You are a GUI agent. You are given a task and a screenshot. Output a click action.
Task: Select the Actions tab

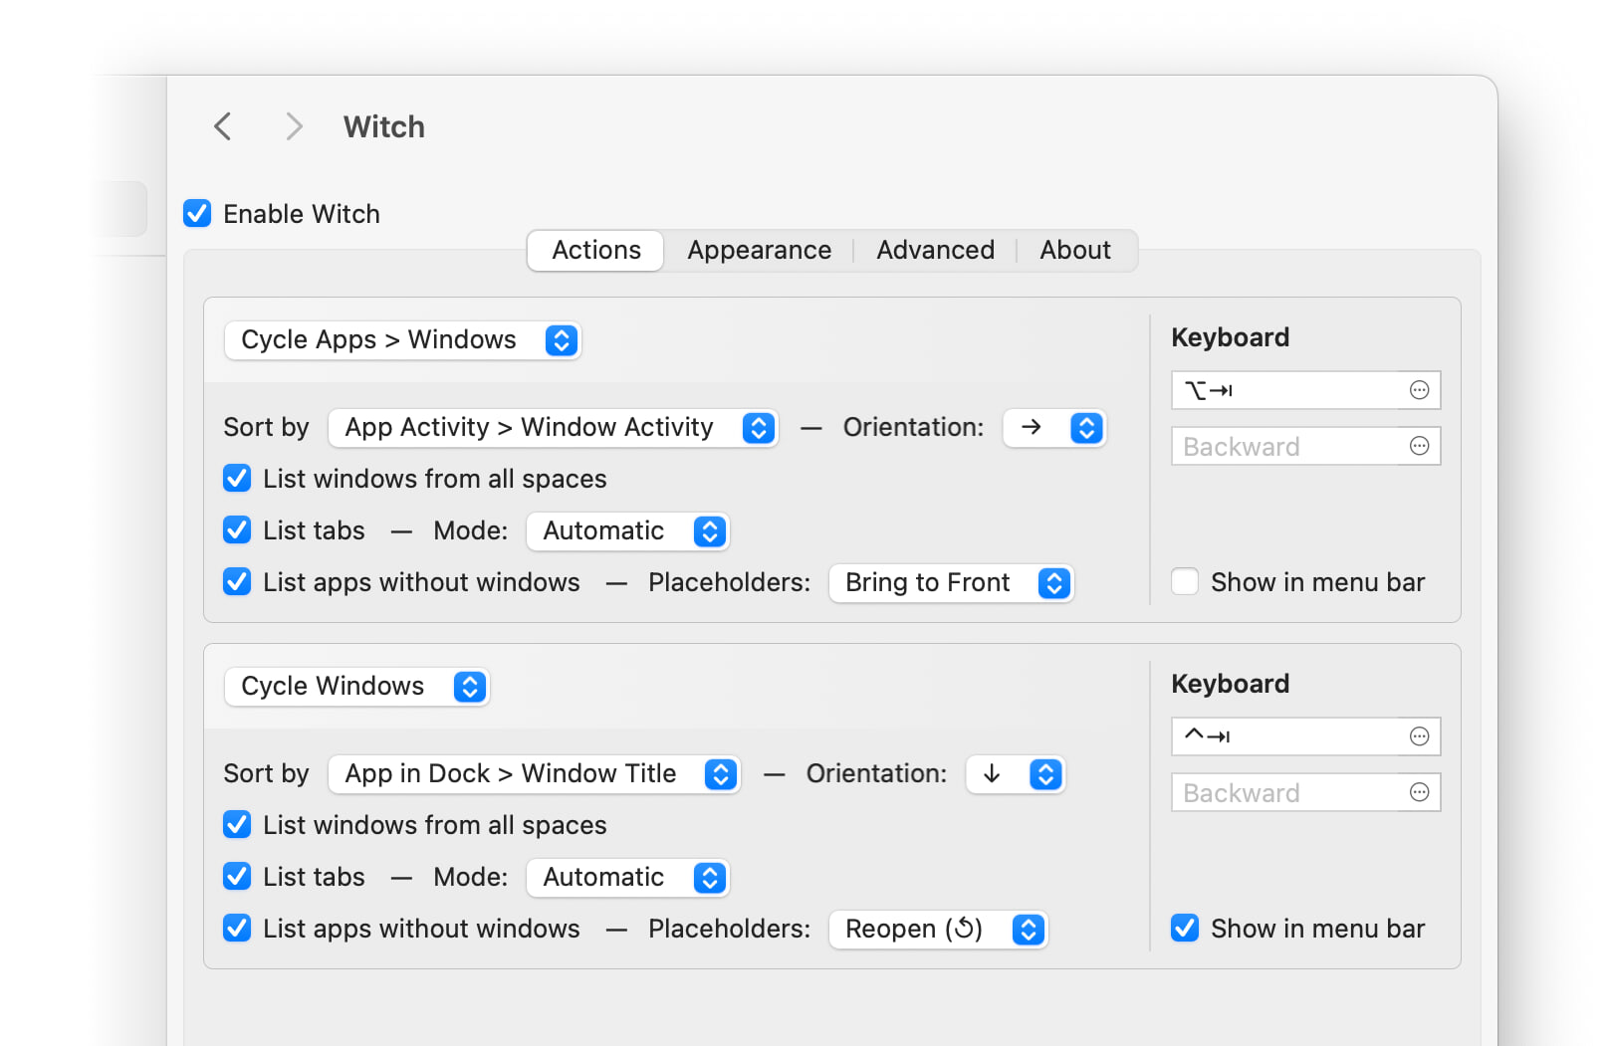[x=595, y=250]
